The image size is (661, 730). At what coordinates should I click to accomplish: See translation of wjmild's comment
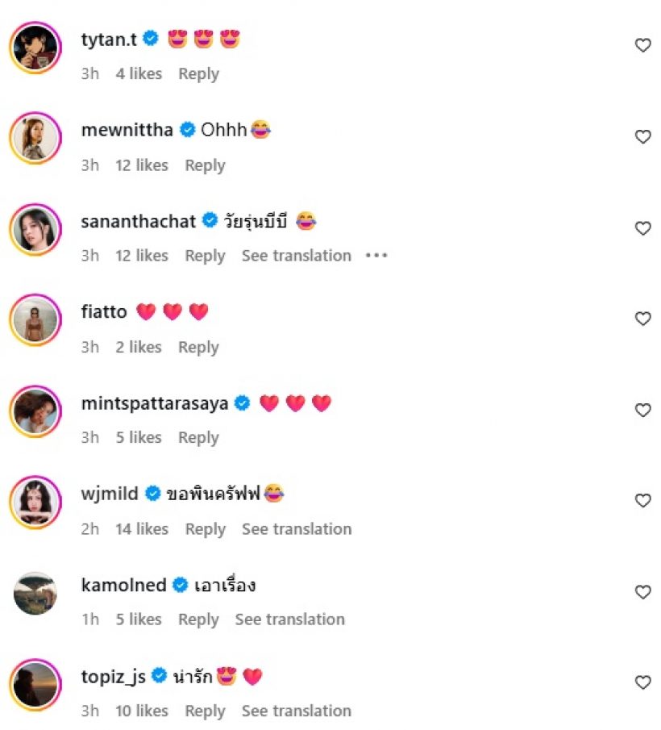pos(297,529)
